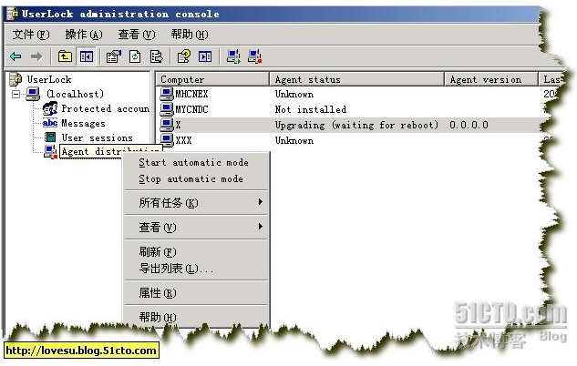Screen dimensions: 577x366
Task: Click the computer icon beside MHCNEX
Action: point(167,94)
